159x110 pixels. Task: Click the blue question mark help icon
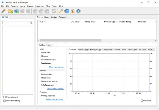pos(67,11)
